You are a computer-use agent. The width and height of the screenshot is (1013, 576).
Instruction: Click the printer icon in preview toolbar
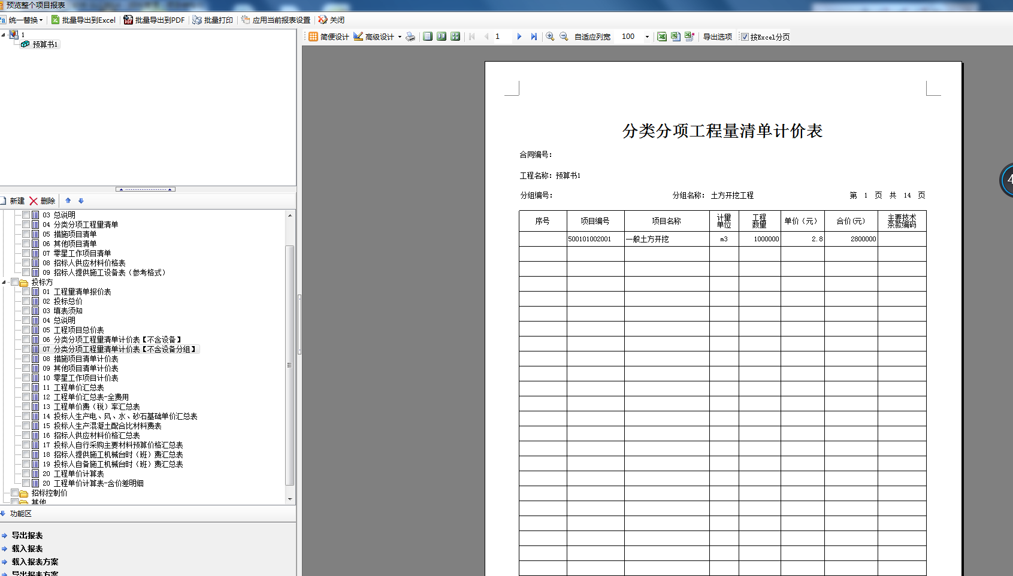point(410,37)
